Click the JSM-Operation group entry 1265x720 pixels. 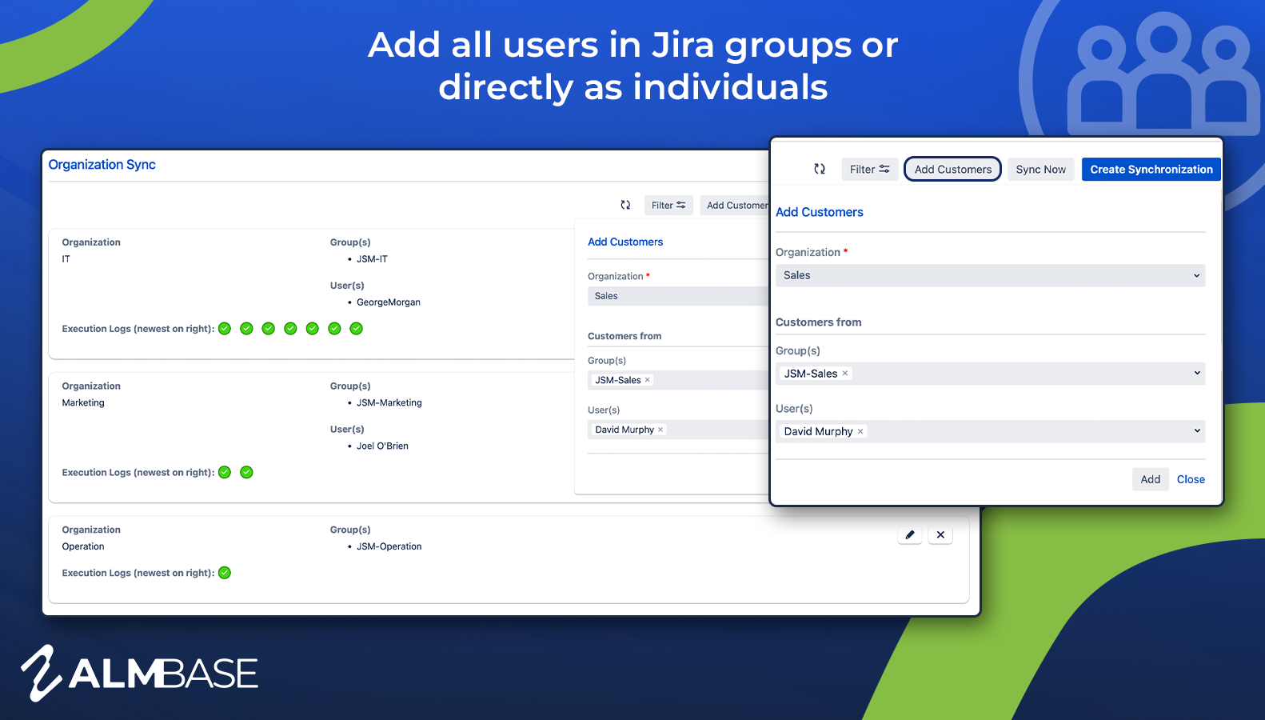coord(389,546)
